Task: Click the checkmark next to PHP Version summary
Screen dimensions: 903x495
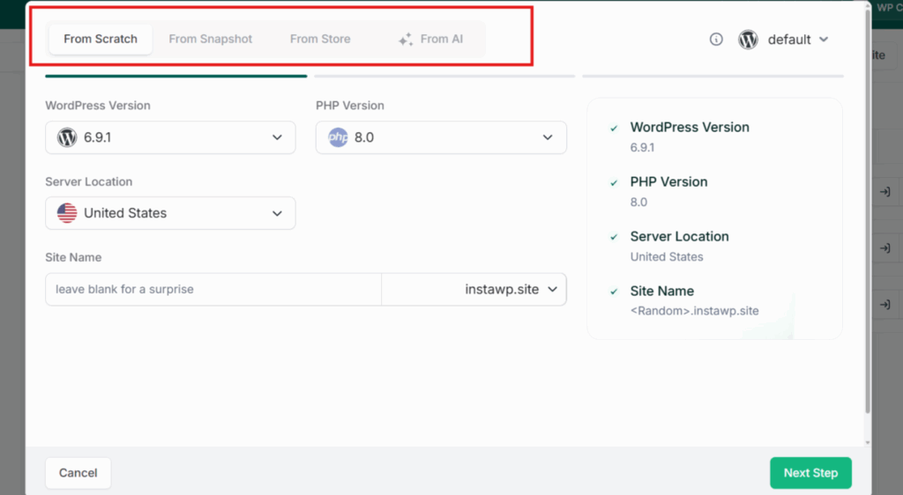Action: point(614,183)
